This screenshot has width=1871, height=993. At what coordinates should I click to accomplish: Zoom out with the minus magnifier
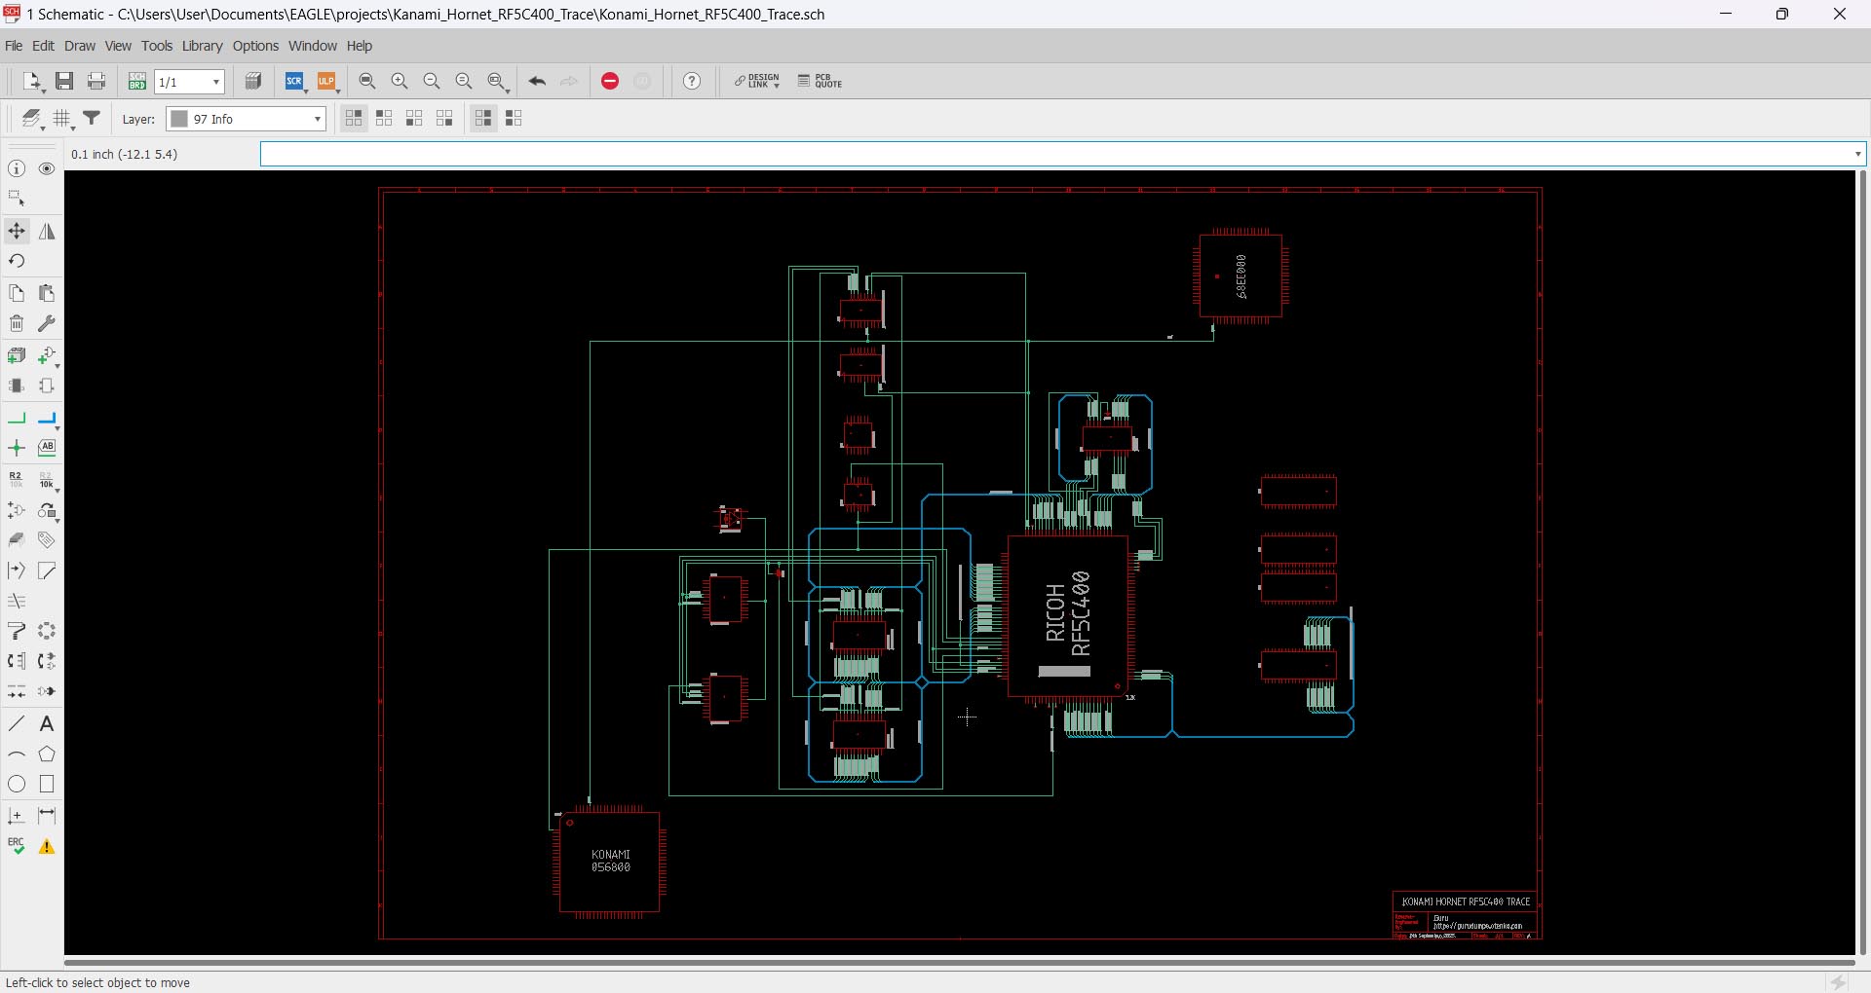(x=432, y=82)
